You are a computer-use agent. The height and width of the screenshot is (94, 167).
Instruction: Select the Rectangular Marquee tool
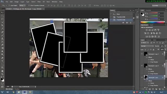coord(2,16)
